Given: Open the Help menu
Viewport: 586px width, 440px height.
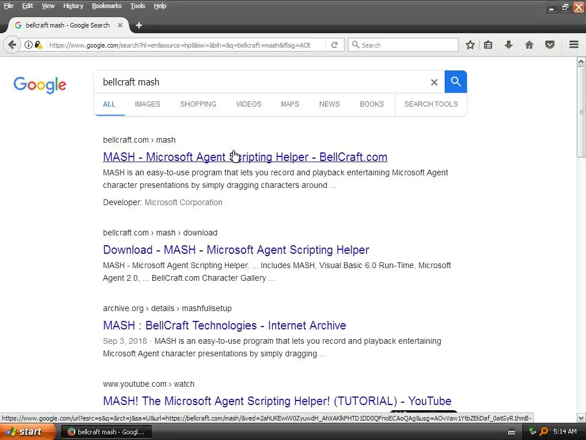Looking at the screenshot, I should coord(160,6).
